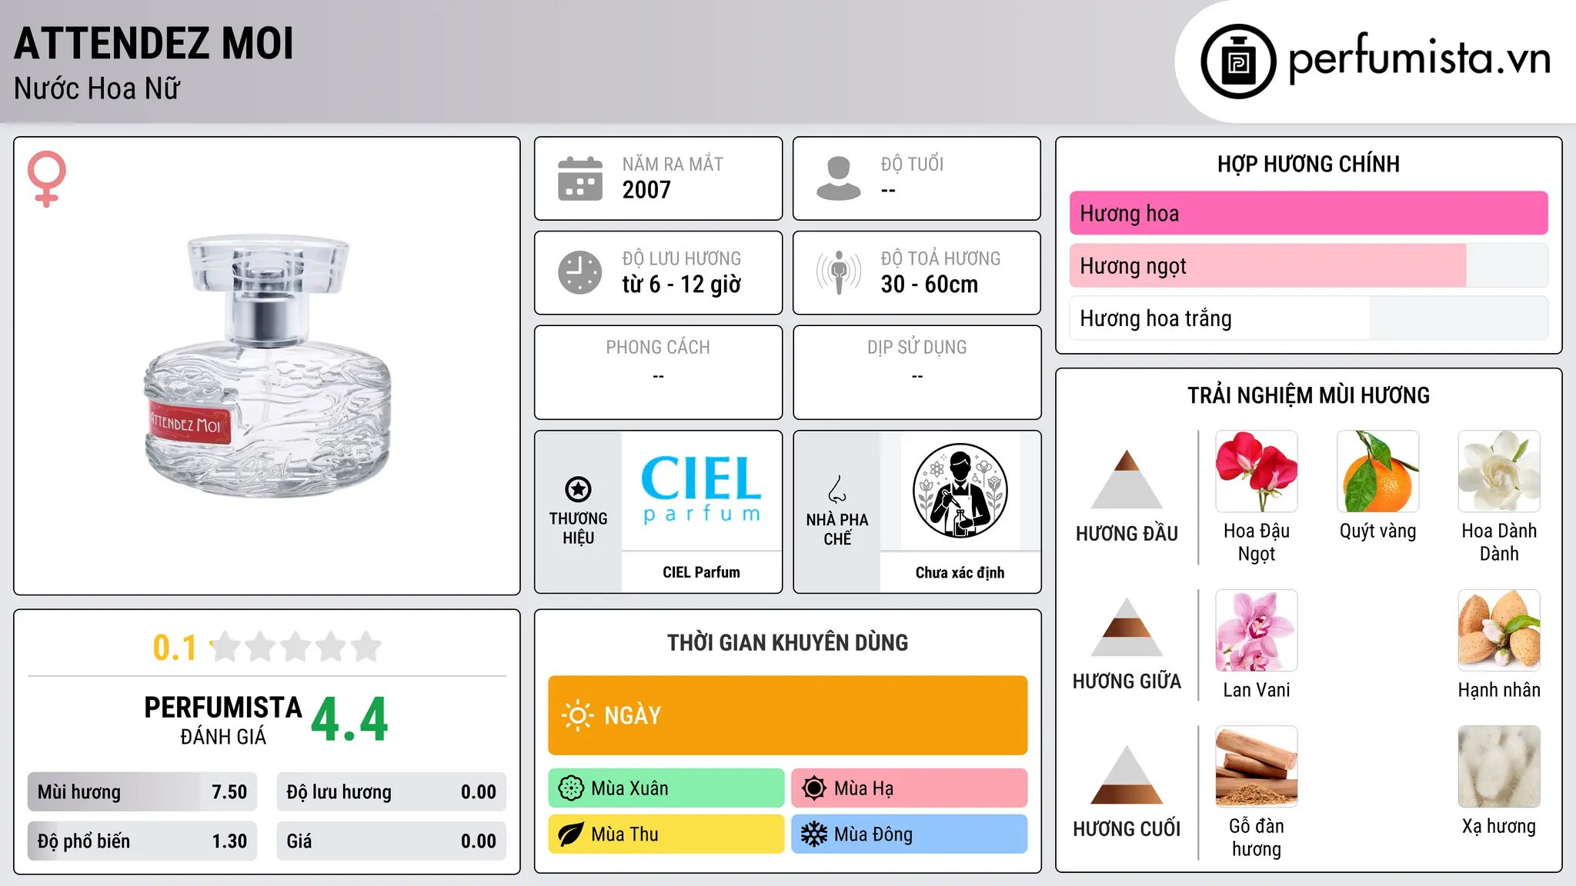
Task: Open the CIEL Parfum brand logo
Action: point(701,490)
